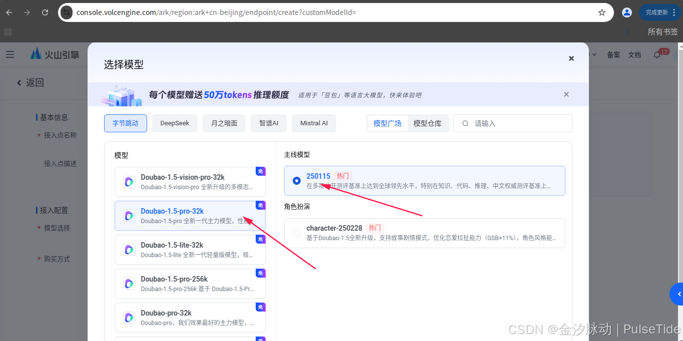Click 接入点描述 field label
This screenshot has width=683, height=341.
click(x=60, y=164)
